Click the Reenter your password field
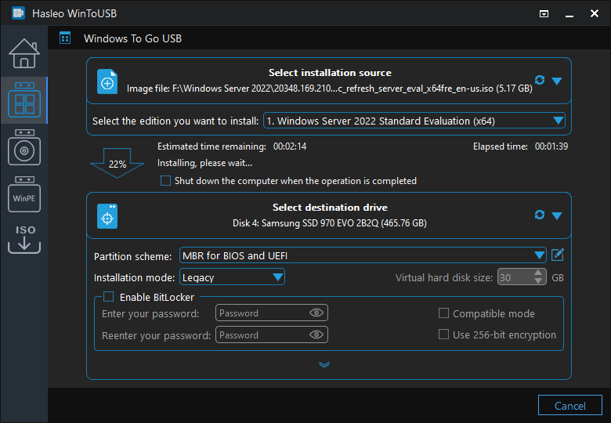The image size is (611, 423). (272, 334)
